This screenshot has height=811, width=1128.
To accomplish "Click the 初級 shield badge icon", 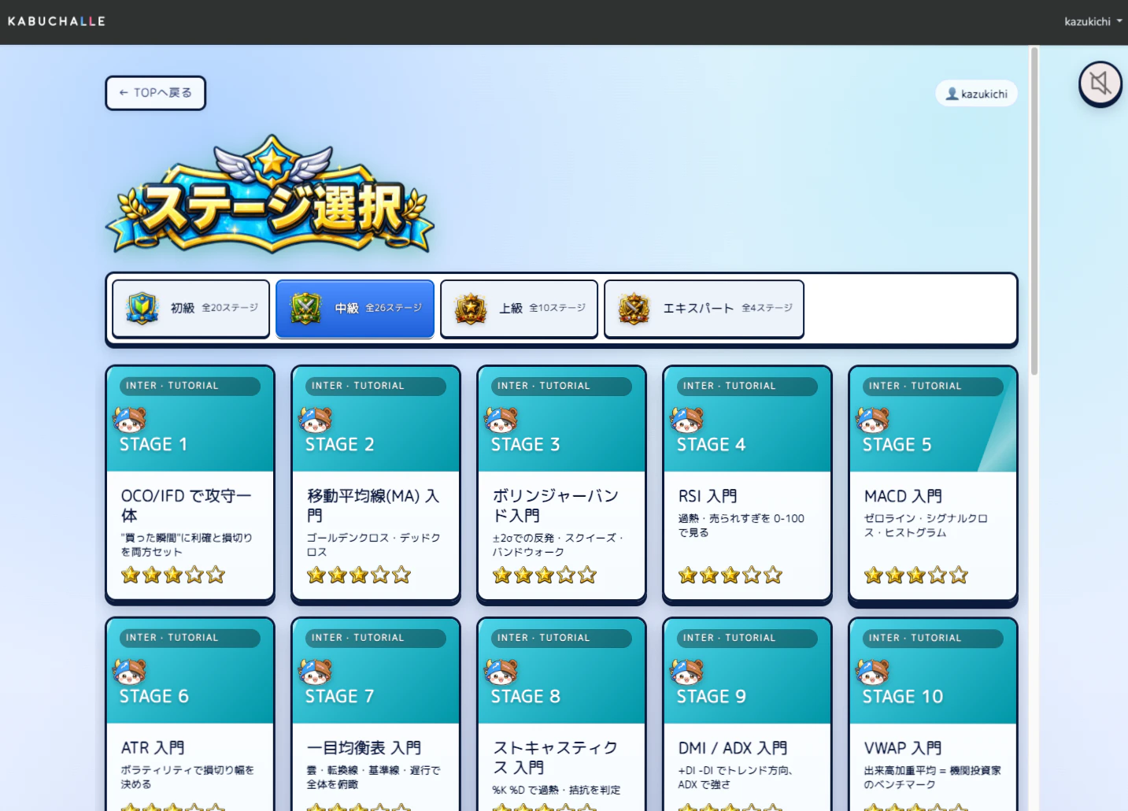I will pyautogui.click(x=142, y=308).
